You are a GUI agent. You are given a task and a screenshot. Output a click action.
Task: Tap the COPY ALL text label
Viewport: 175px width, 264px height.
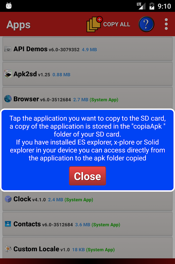point(116,24)
